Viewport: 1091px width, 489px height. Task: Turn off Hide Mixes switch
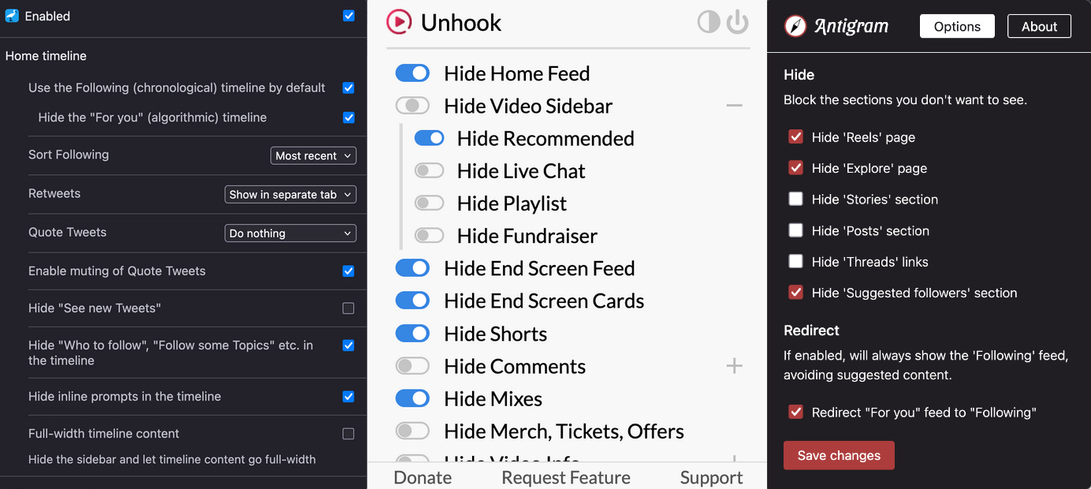(x=412, y=398)
